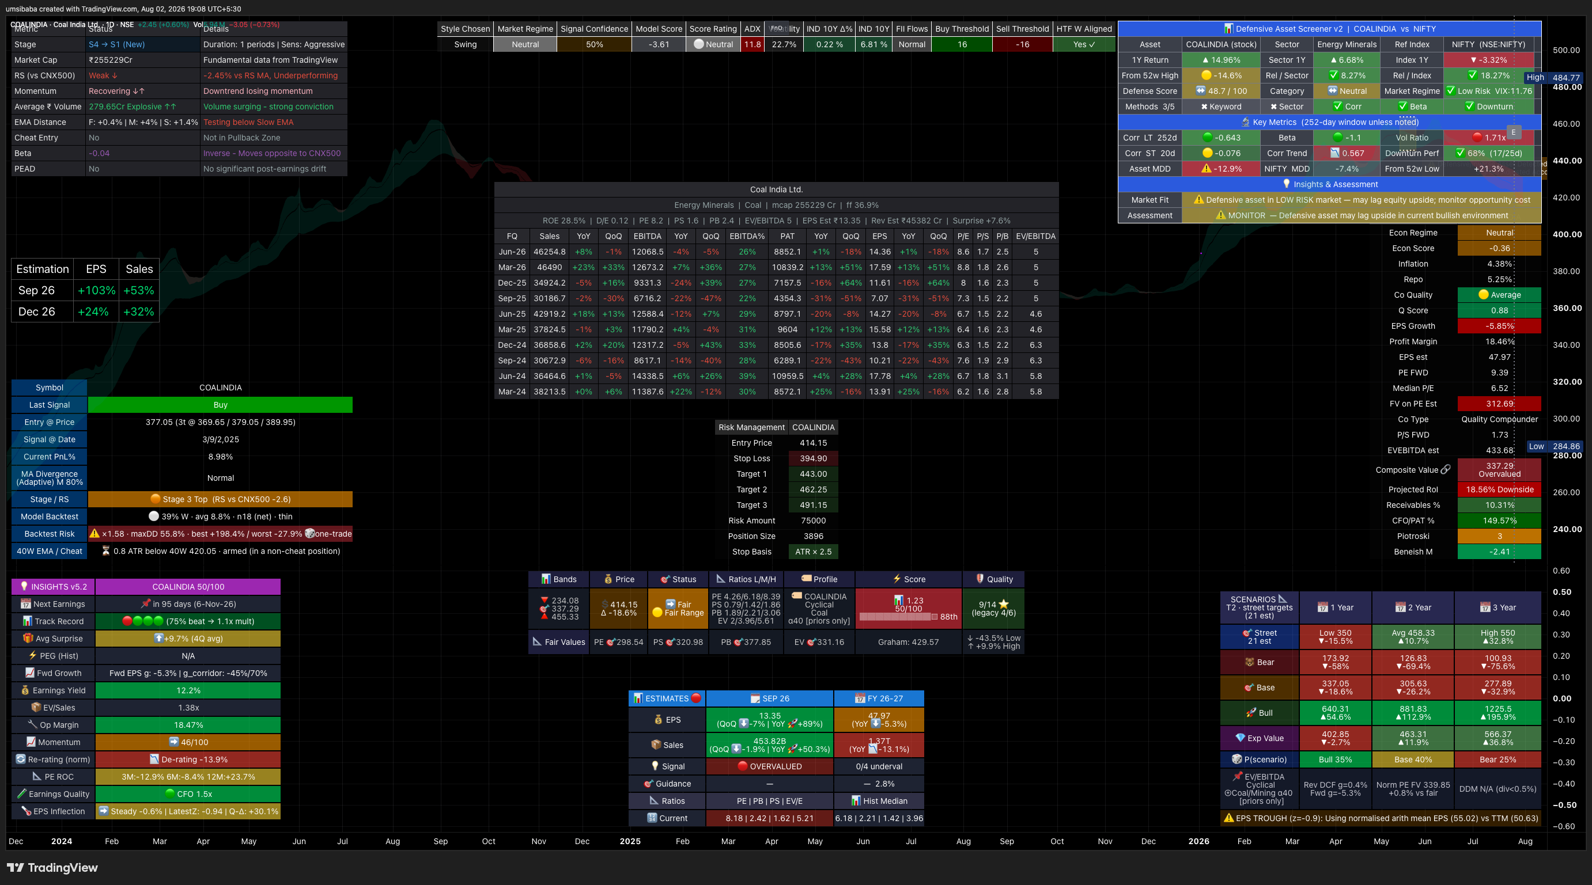Click the wrench icon beside Op Margin
The image size is (1592, 885).
pyautogui.click(x=33, y=724)
